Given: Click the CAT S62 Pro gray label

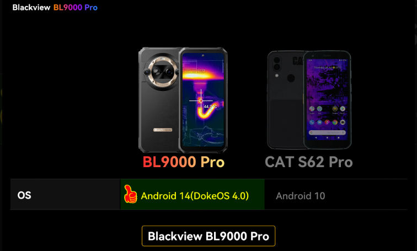Looking at the screenshot, I should 309,162.
